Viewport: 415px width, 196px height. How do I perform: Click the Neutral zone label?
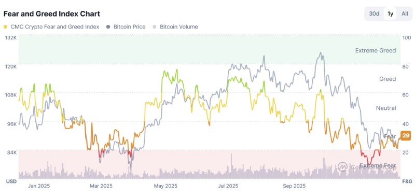pyautogui.click(x=386, y=108)
